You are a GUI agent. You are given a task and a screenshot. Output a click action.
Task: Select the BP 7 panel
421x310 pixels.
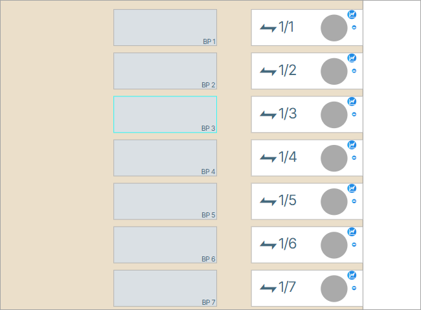165,288
